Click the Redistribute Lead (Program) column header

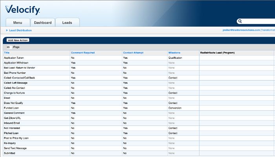click(x=217, y=52)
